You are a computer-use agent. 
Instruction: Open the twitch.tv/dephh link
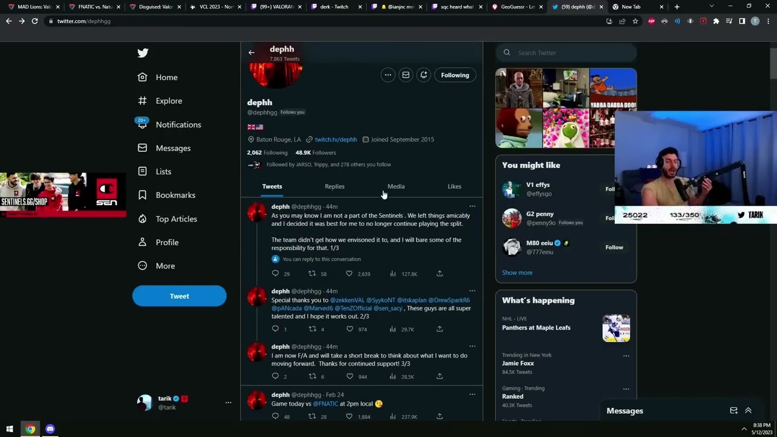336,140
